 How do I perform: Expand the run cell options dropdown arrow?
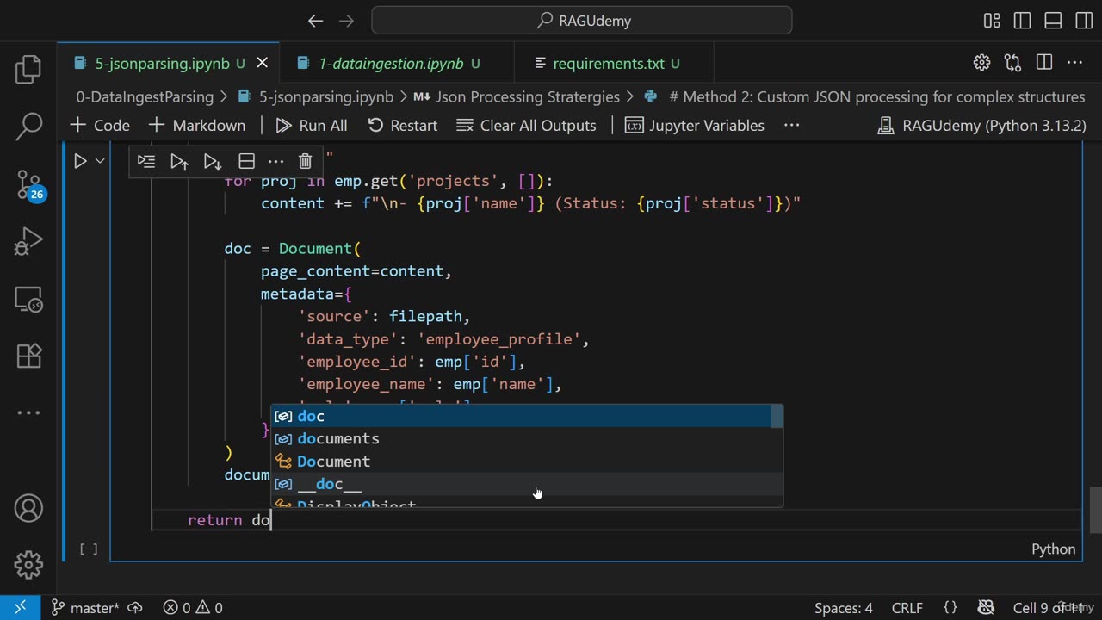pyautogui.click(x=100, y=161)
